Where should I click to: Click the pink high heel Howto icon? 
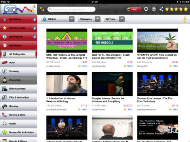[4, 115]
